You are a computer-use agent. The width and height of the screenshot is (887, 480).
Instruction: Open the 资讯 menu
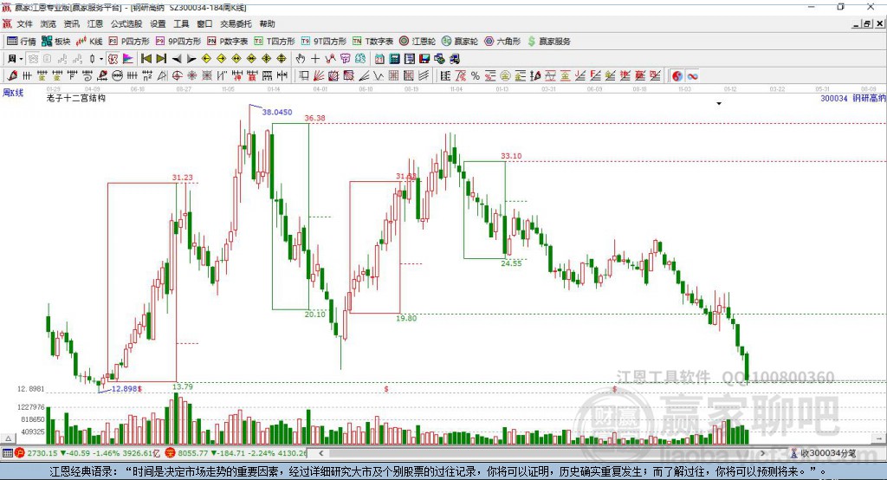coord(72,23)
